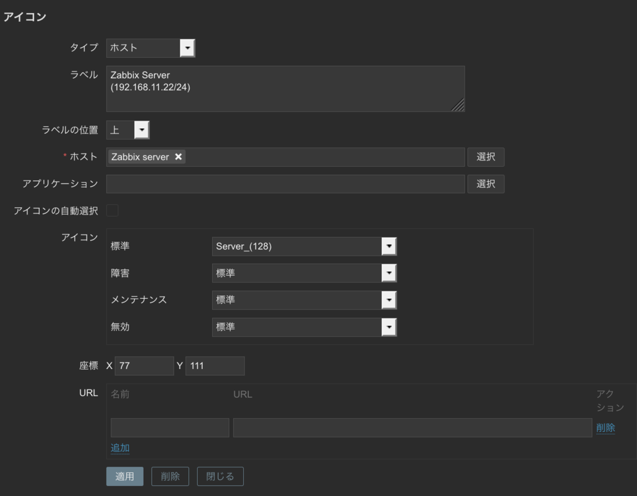Click the アイコン heading text

click(25, 17)
